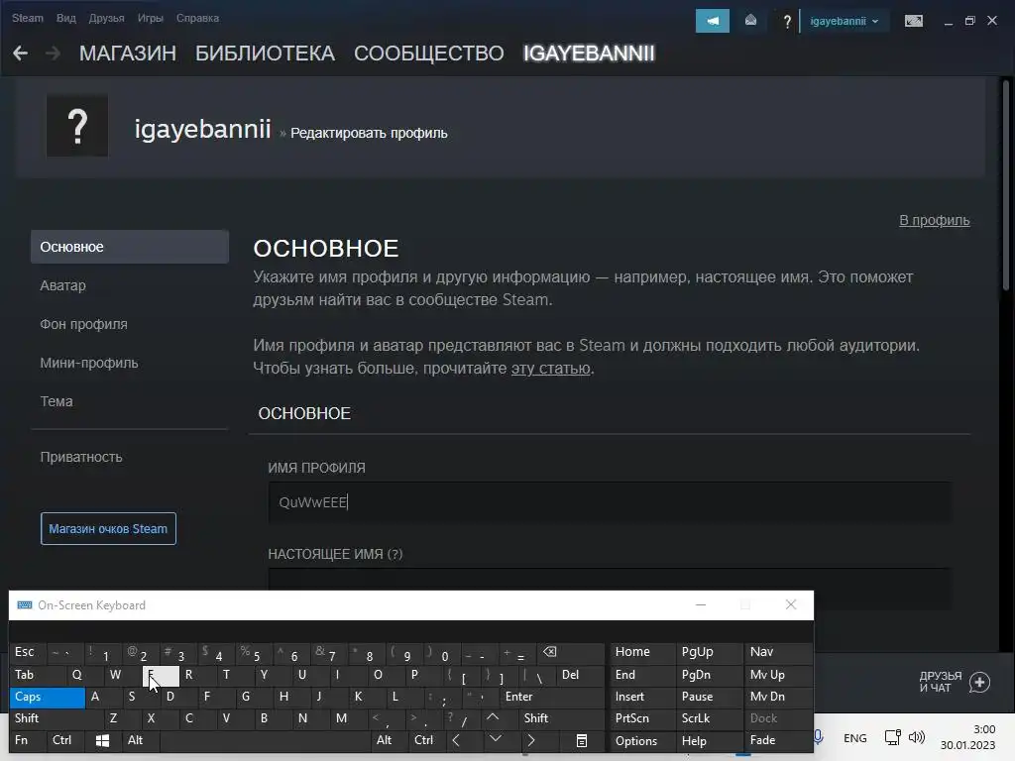Click the Steam forward navigation arrow

(x=54, y=54)
